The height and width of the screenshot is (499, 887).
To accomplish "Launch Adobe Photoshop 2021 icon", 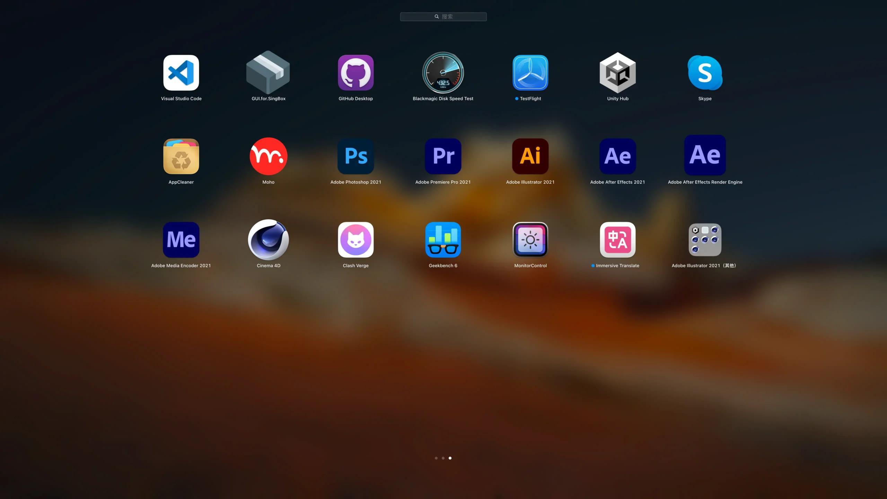I will coord(356,156).
